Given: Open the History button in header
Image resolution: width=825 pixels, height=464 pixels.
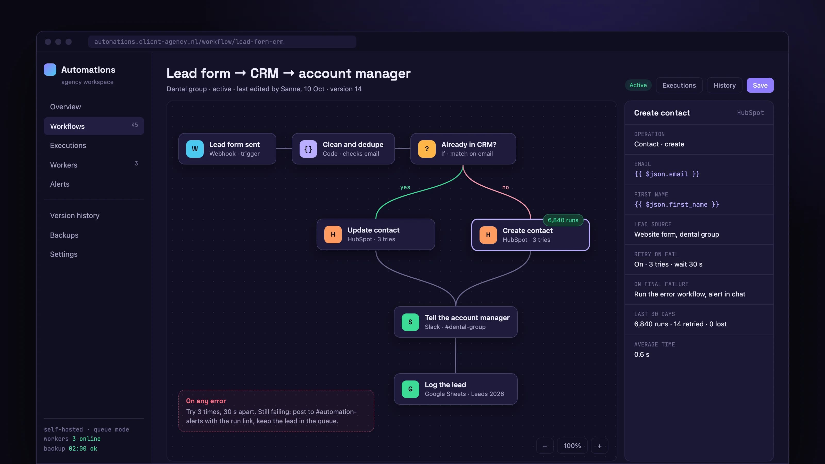Looking at the screenshot, I should pos(724,85).
